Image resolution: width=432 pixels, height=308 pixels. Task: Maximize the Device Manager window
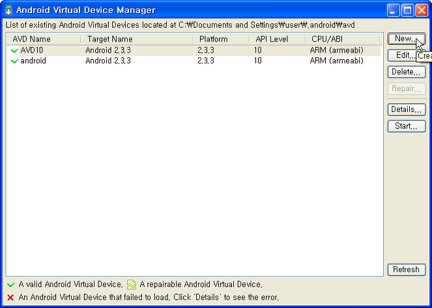[x=407, y=10]
